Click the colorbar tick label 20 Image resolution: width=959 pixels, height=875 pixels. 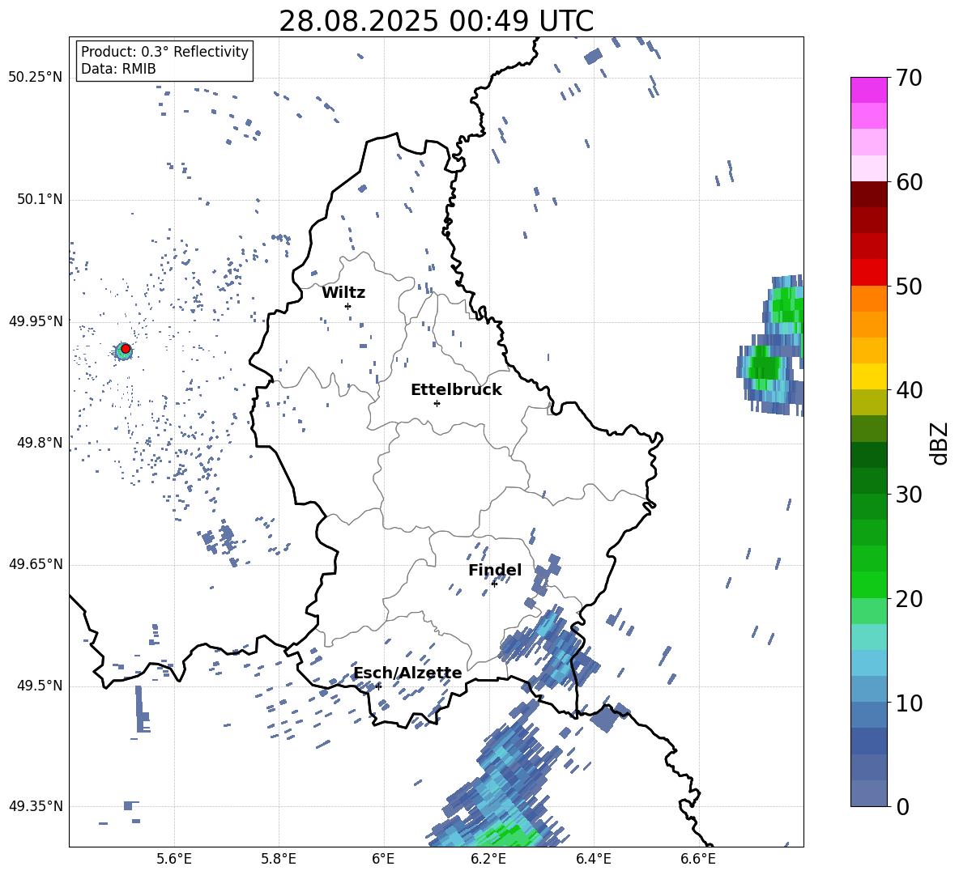click(x=909, y=599)
